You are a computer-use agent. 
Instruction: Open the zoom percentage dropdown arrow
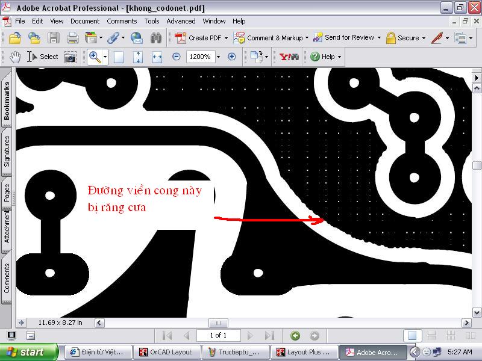pyautogui.click(x=218, y=57)
